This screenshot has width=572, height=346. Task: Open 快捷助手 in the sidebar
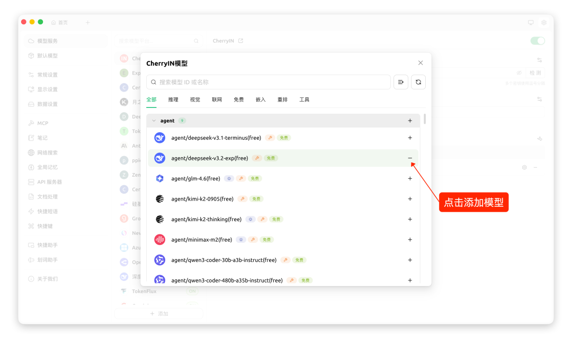66,245
